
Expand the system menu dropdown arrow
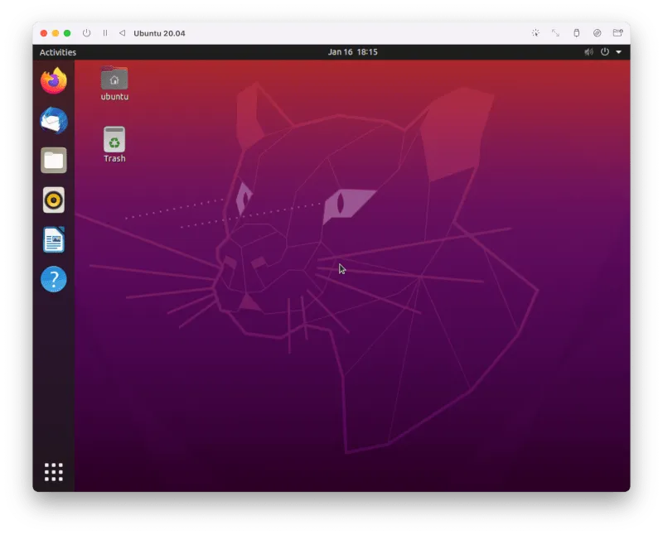click(x=618, y=52)
